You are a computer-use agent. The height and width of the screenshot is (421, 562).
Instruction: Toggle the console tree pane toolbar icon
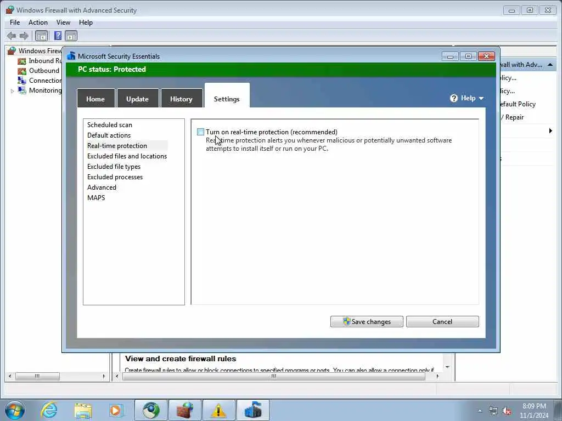(41, 36)
